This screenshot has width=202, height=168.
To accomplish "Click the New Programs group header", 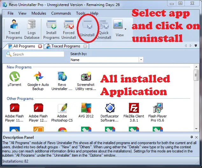I will (19, 67).
